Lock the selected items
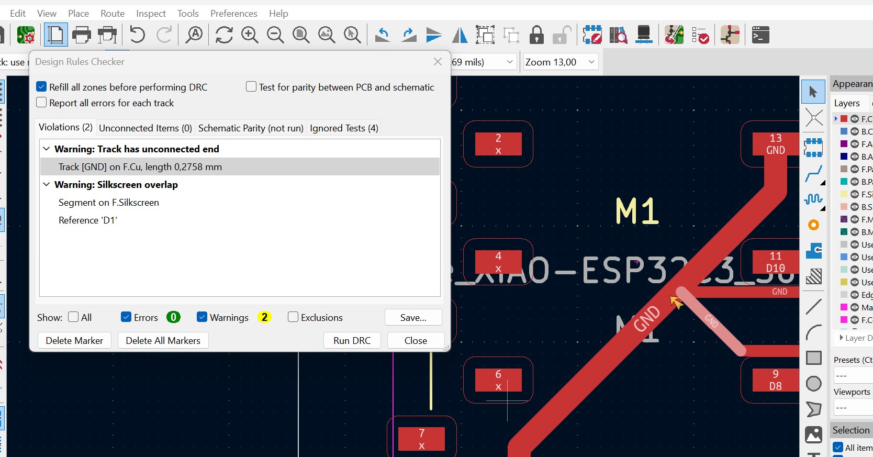873x457 pixels. 536,35
